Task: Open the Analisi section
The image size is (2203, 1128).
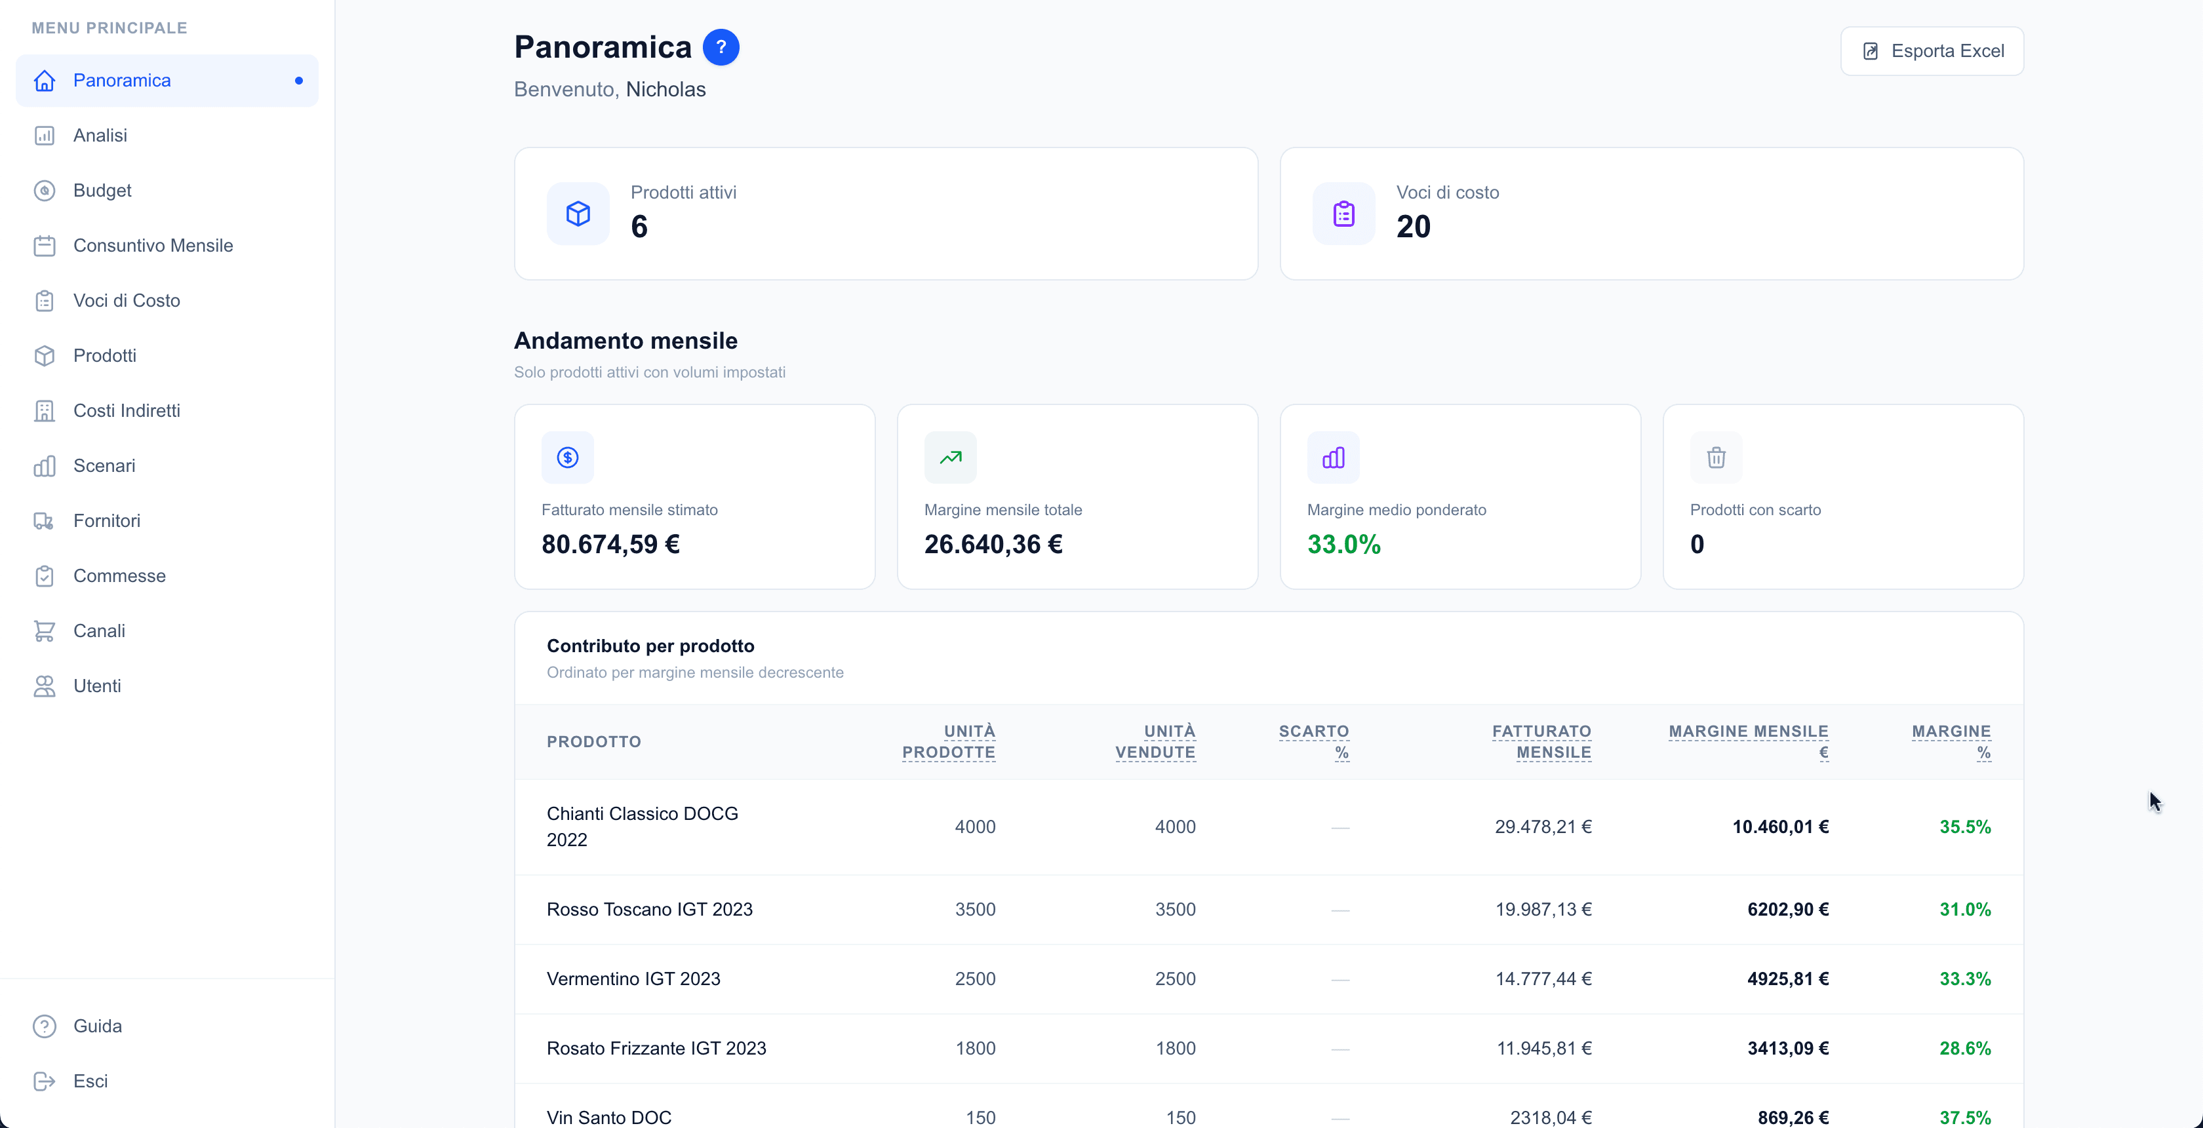Action: 167,135
